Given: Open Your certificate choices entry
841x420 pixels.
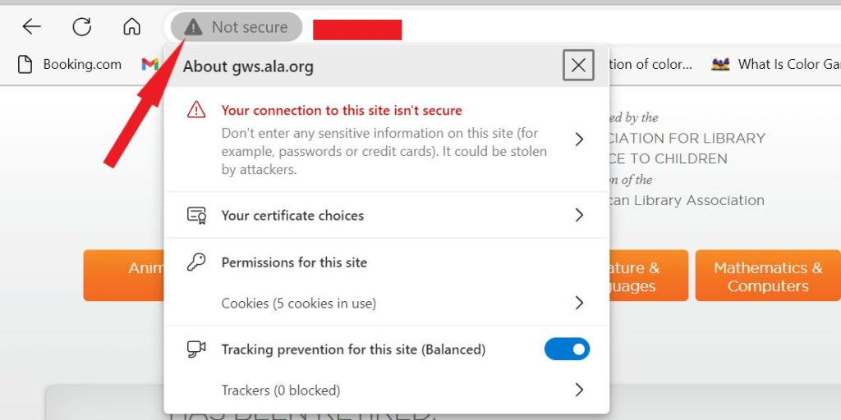Looking at the screenshot, I should click(387, 216).
